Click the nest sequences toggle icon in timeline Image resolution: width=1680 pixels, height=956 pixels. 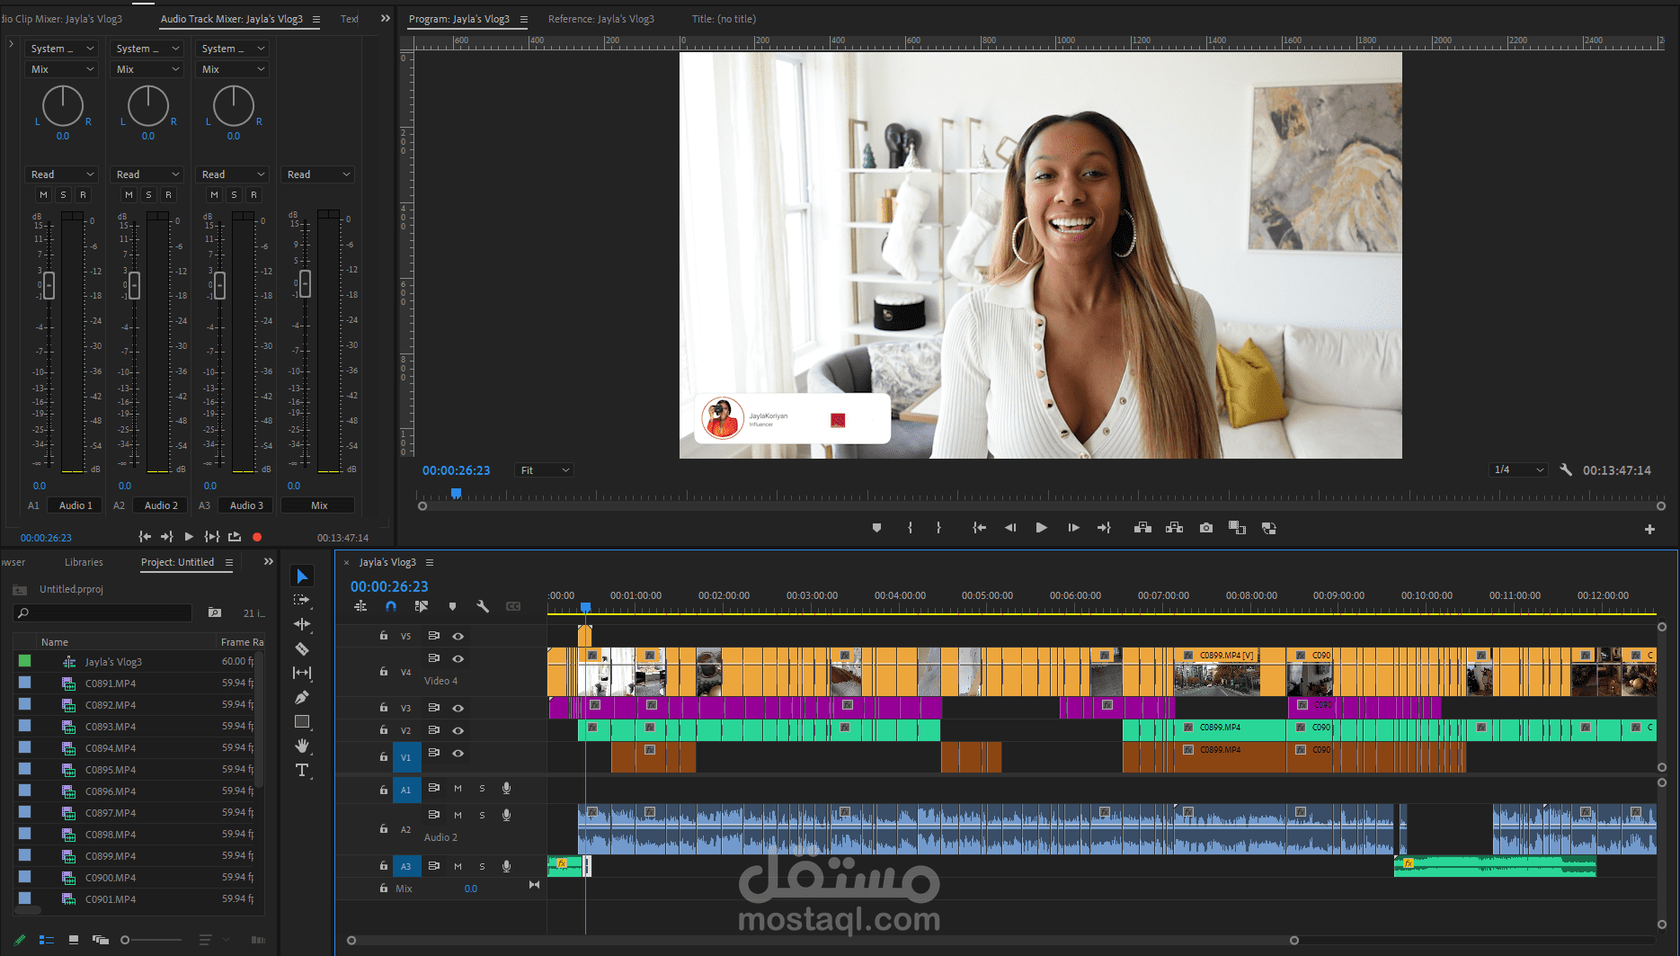pos(360,607)
